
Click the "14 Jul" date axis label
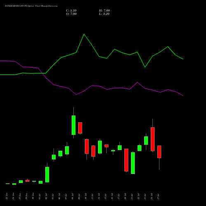point(99,197)
